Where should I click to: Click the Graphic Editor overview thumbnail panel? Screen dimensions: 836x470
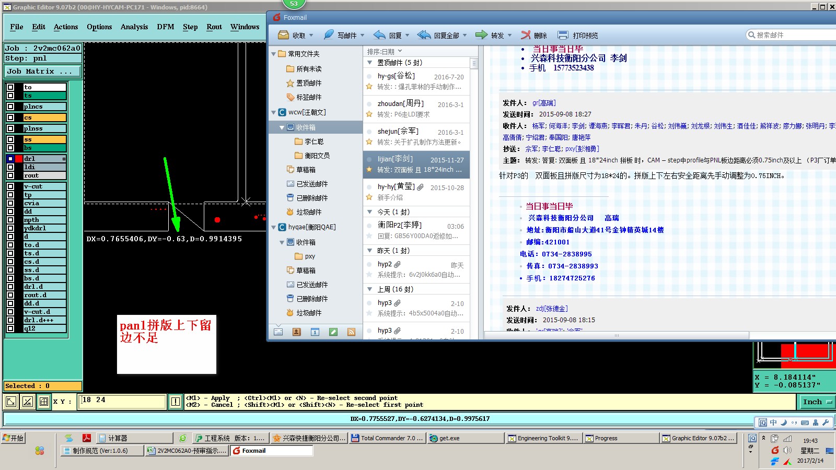coord(794,355)
